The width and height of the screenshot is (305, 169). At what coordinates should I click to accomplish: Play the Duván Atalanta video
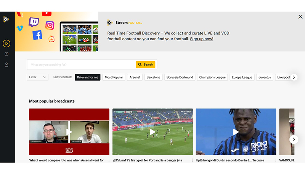click(x=236, y=132)
